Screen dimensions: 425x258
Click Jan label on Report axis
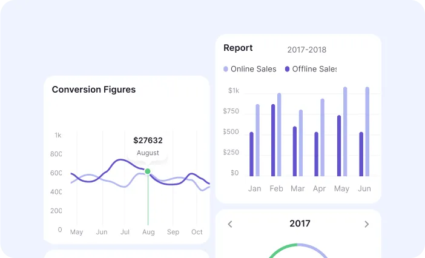click(x=254, y=188)
